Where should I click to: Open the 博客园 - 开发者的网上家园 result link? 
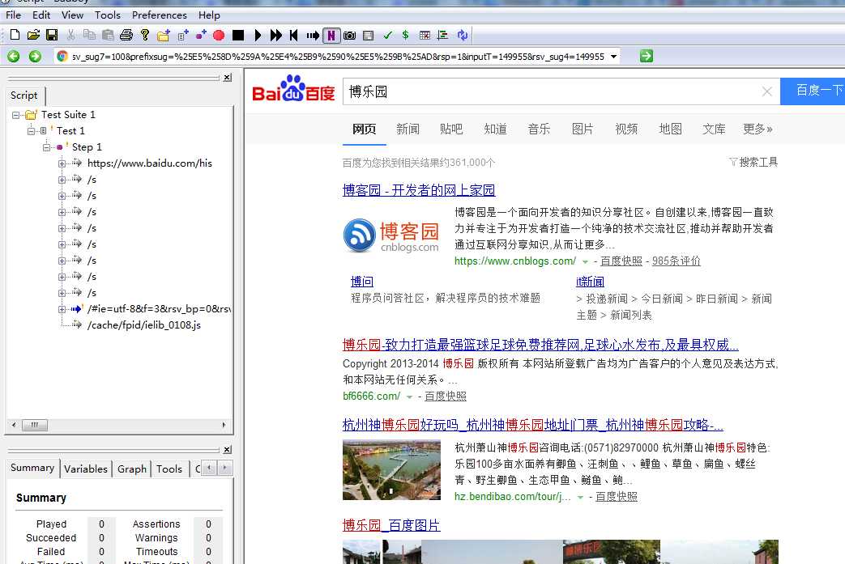419,190
